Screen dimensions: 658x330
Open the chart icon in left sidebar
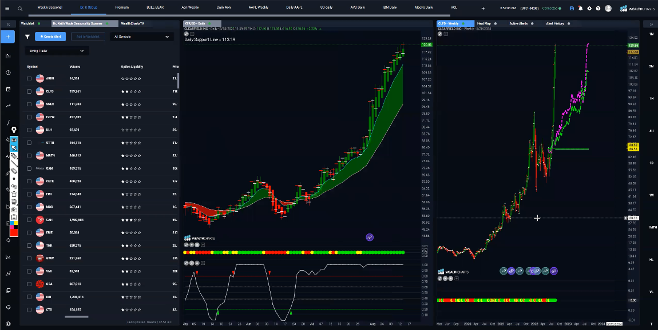[8, 56]
